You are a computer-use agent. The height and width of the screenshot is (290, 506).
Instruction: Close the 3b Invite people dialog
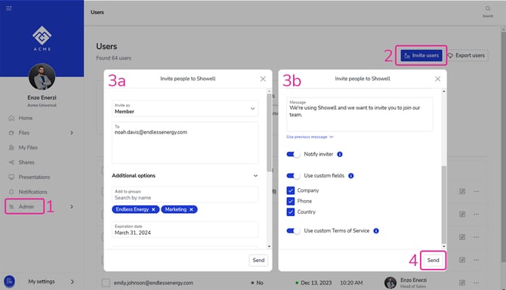pos(437,79)
